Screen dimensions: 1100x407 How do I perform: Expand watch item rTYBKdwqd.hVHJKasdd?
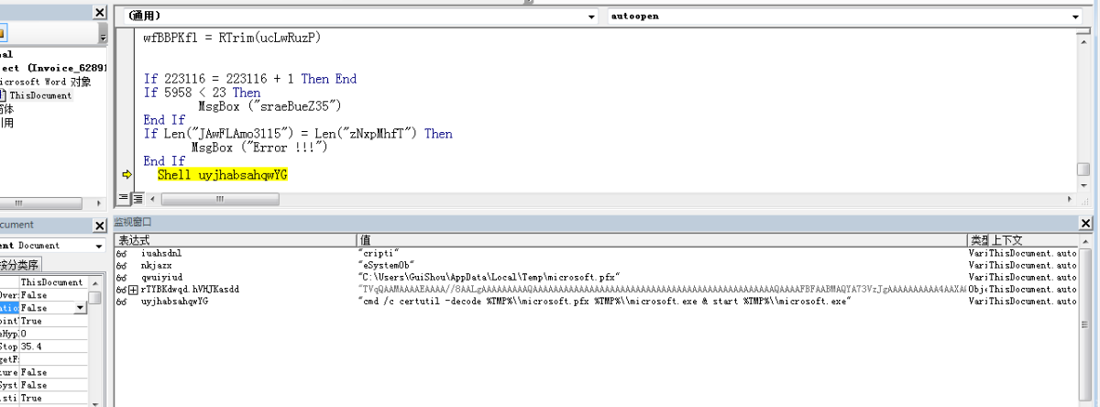coord(133,290)
